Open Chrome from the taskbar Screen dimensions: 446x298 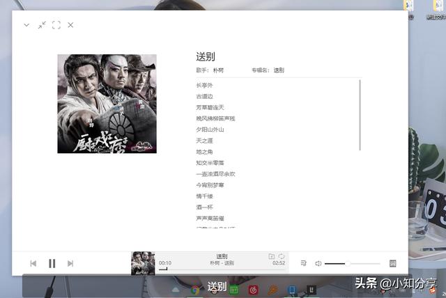point(195,290)
